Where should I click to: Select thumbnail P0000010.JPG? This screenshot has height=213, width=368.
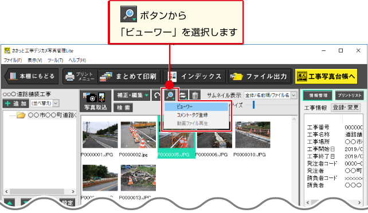253,135
